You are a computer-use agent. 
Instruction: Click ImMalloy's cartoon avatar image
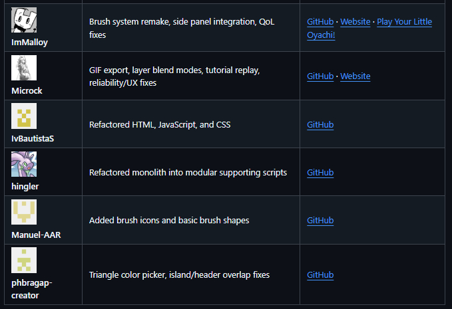(24, 20)
